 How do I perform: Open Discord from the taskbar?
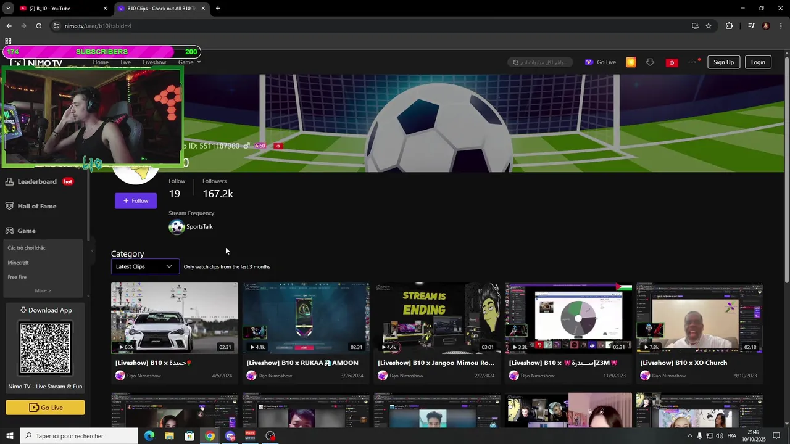pos(230,436)
